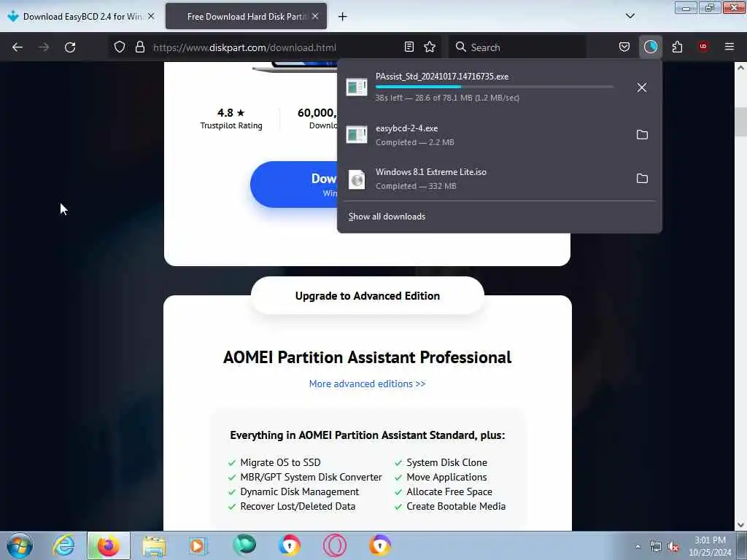Click the site security padlock icon
This screenshot has width=747, height=560.
139,47
